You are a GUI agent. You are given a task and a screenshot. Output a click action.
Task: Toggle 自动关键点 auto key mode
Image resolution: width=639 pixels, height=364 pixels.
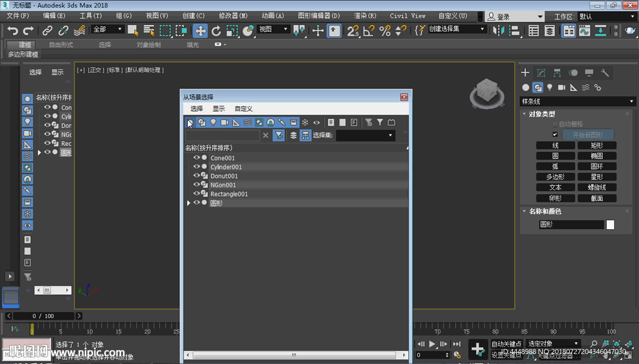(507, 343)
